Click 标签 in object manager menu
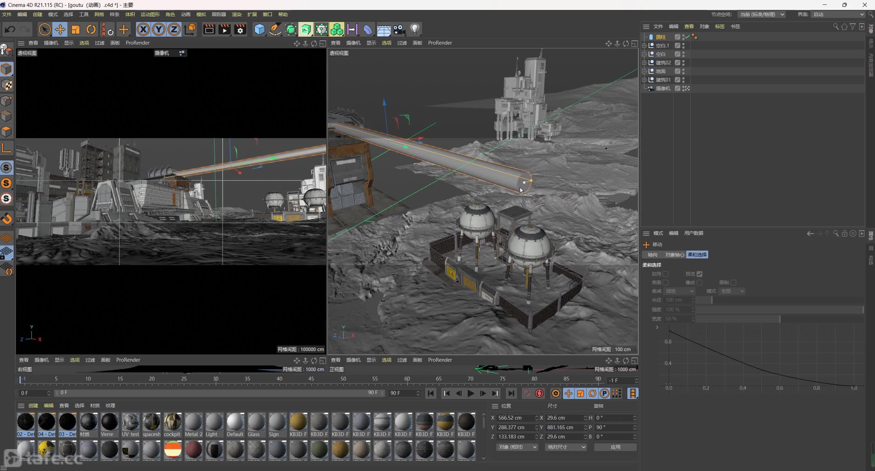This screenshot has width=875, height=471. point(719,26)
